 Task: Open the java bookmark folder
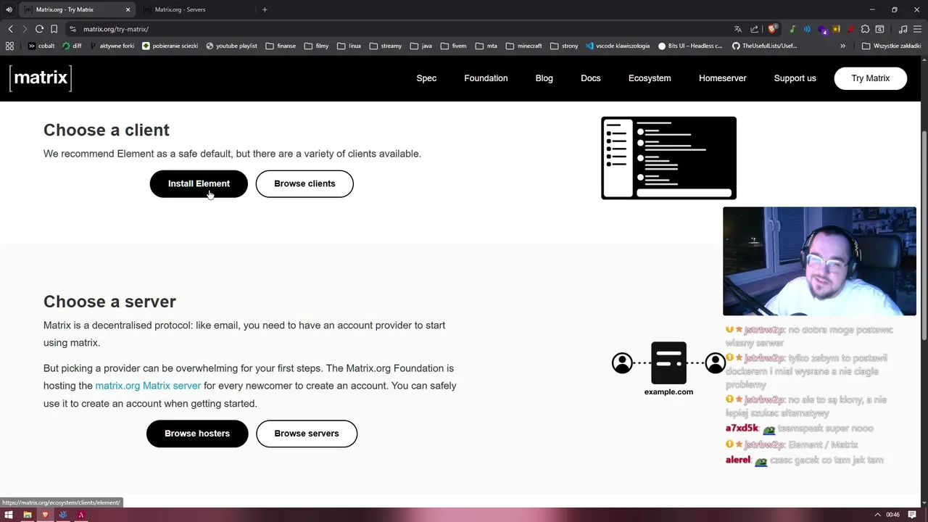[420, 46]
